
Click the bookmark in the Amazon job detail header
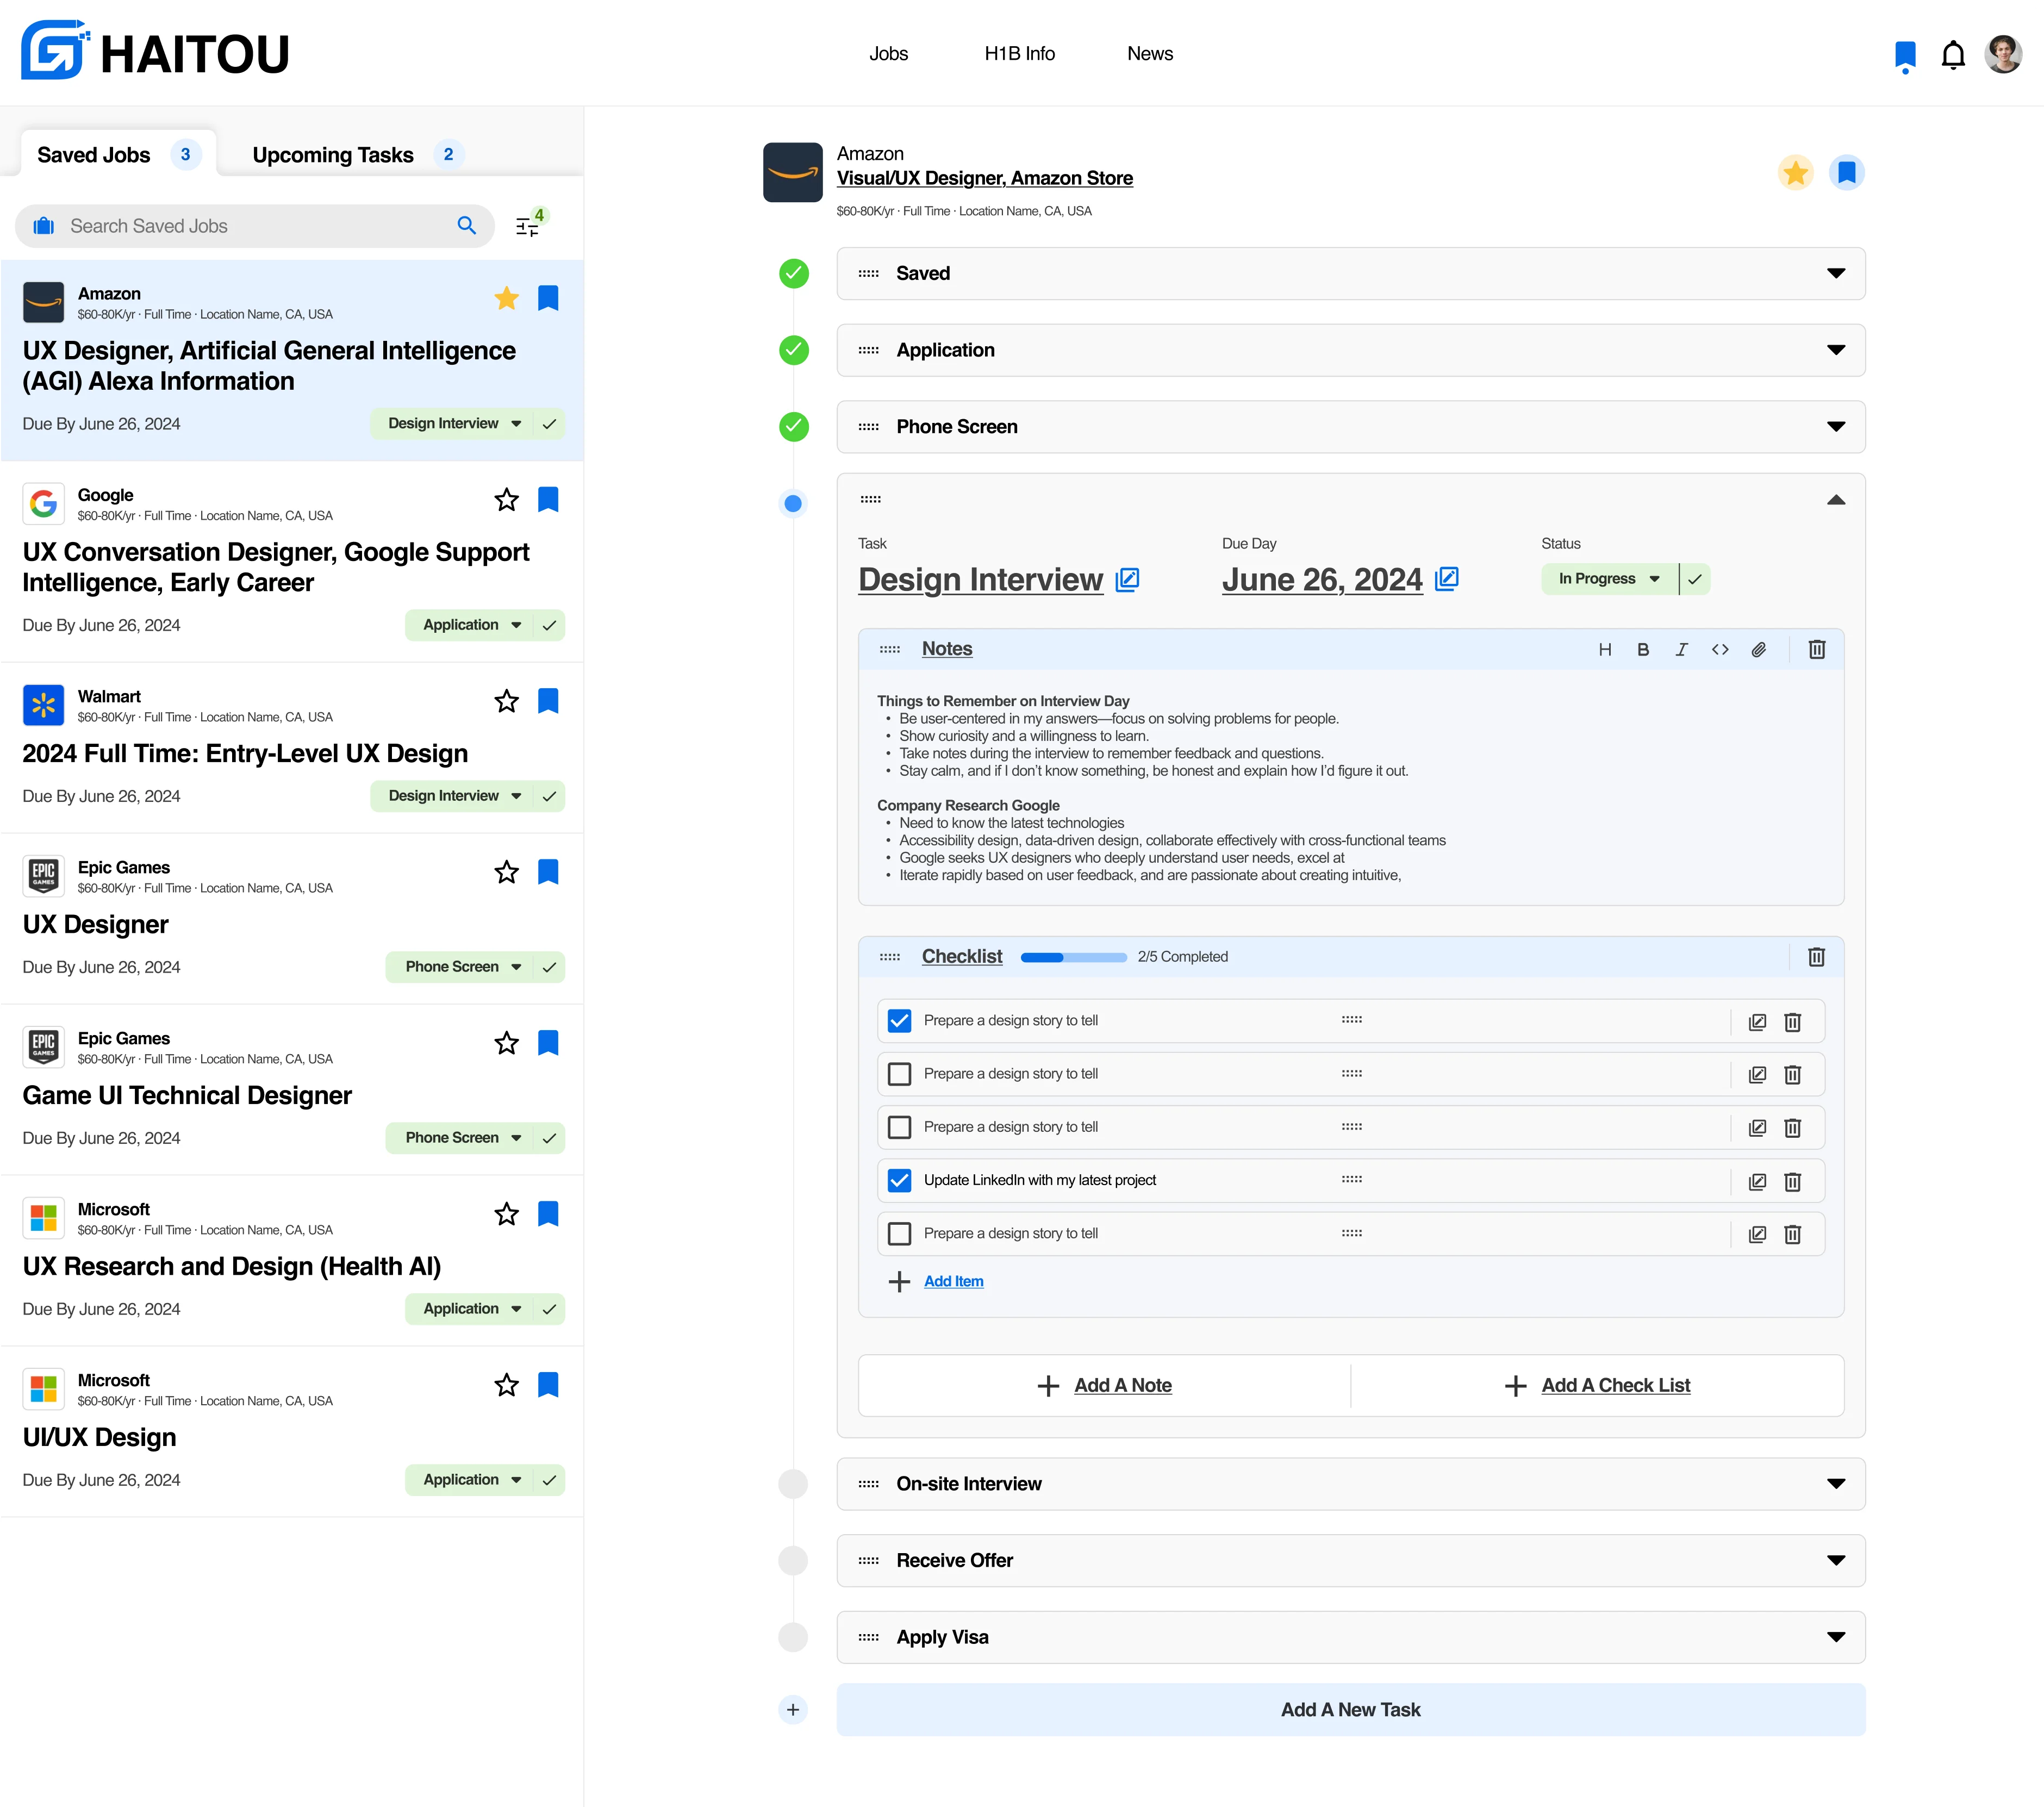[x=1847, y=173]
